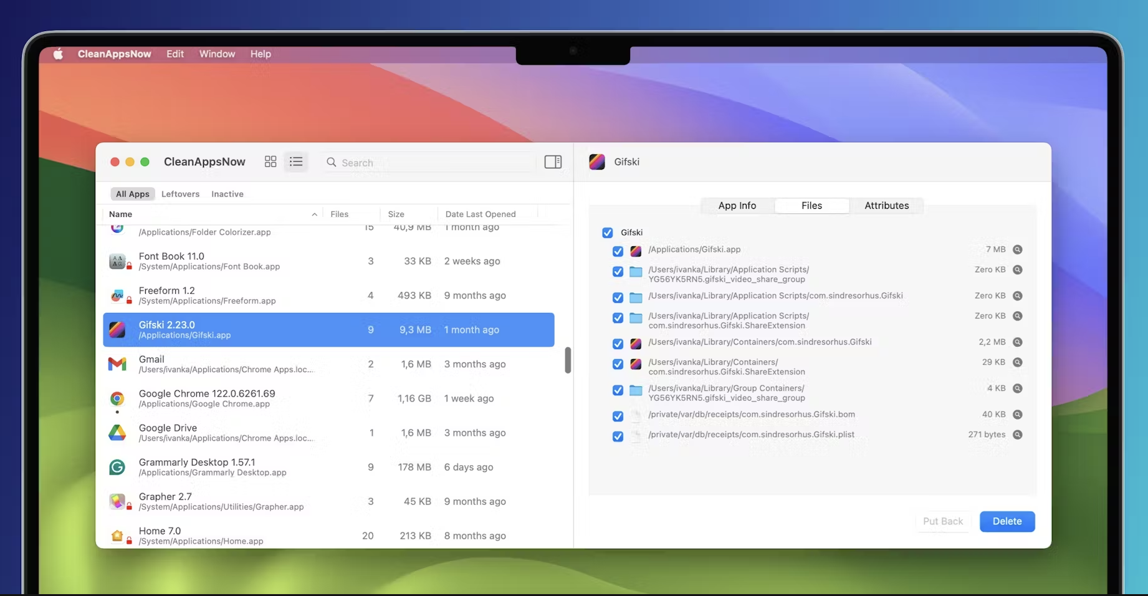Click Grapher app icon
The height and width of the screenshot is (596, 1148).
[117, 501]
